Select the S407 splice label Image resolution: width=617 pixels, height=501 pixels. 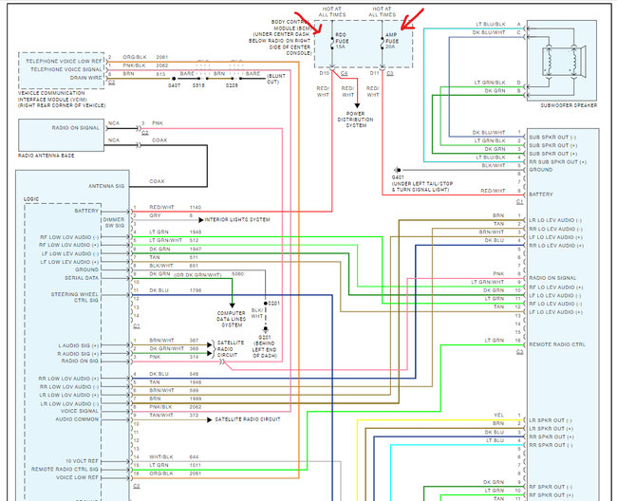[x=175, y=85]
